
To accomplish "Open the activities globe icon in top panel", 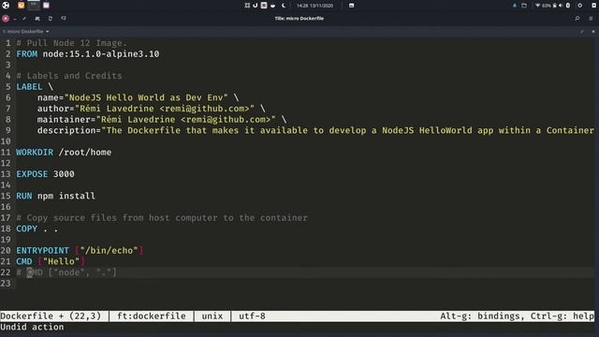I will [x=6, y=6].
